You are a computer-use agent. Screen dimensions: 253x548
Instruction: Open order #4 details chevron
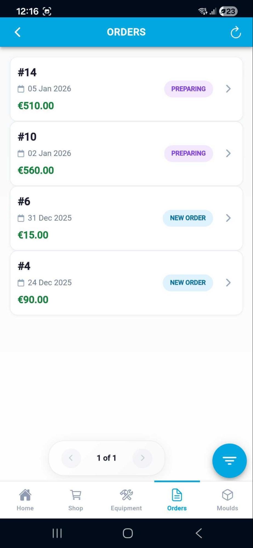click(x=228, y=283)
